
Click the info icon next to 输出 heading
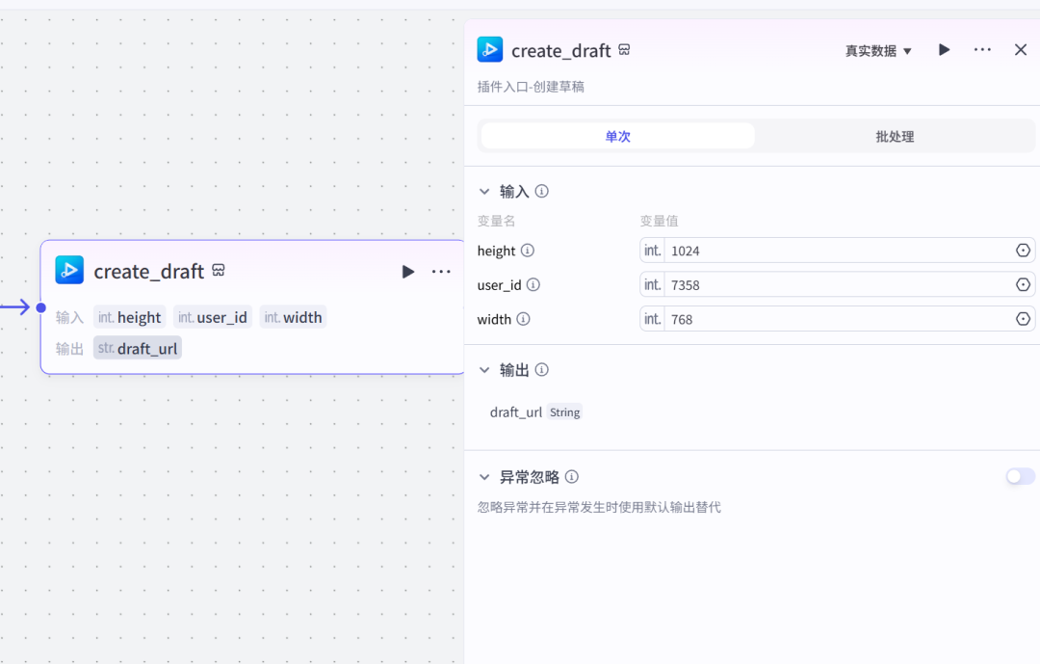click(541, 369)
